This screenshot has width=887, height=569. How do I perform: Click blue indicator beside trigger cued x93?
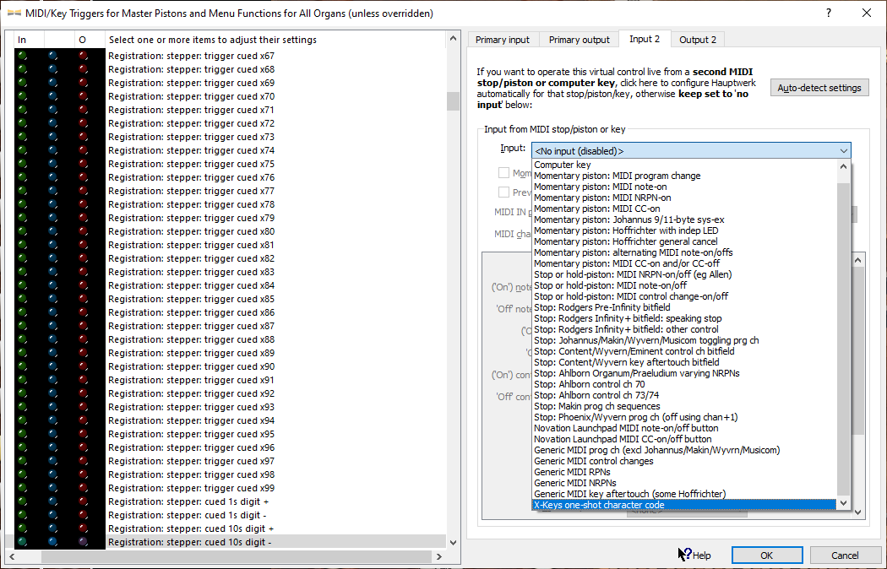pos(52,407)
